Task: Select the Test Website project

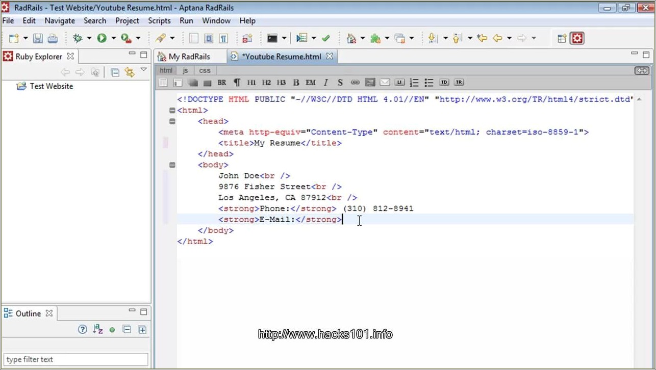Action: (51, 86)
